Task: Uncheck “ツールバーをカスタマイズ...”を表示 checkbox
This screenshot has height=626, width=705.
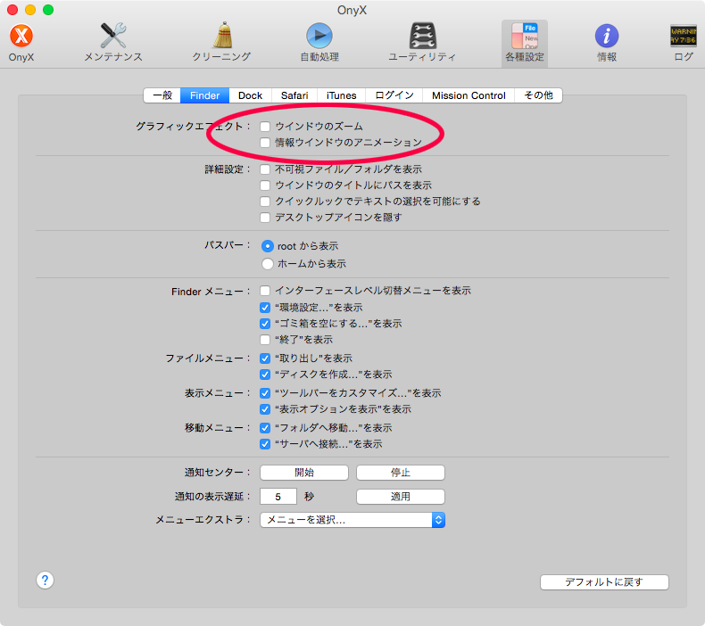Action: coord(265,393)
